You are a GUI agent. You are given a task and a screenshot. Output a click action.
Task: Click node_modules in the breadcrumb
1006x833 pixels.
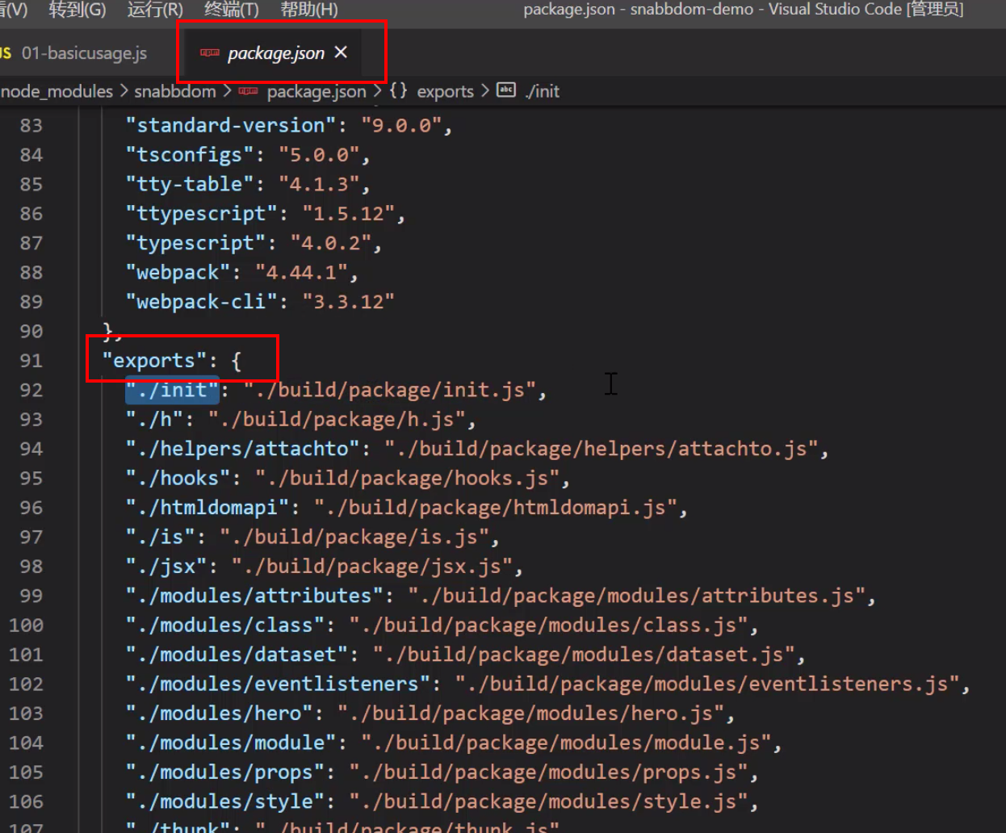(x=57, y=91)
